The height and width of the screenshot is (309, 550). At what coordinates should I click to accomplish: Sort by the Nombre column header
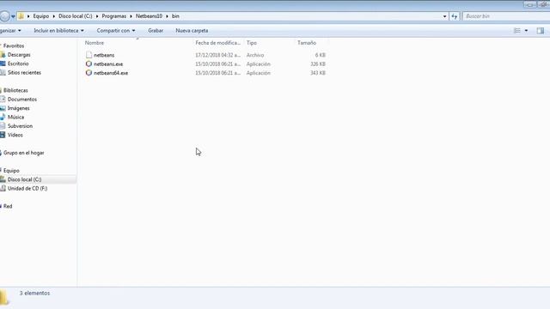pyautogui.click(x=95, y=43)
